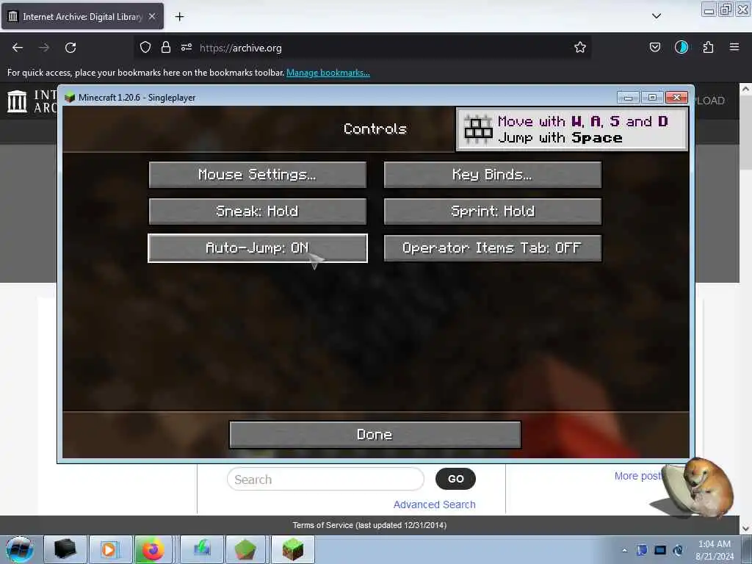Open the Extensions puzzle icon
The width and height of the screenshot is (752, 564).
(x=708, y=47)
